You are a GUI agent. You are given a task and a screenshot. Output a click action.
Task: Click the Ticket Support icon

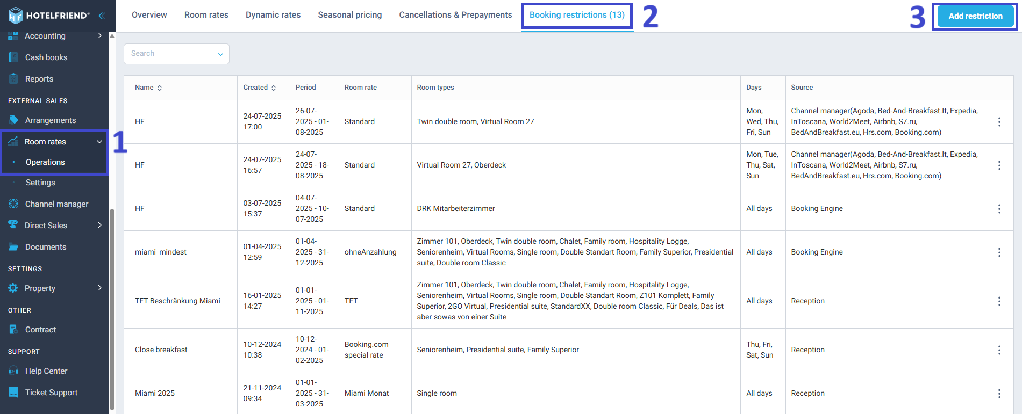(x=13, y=393)
